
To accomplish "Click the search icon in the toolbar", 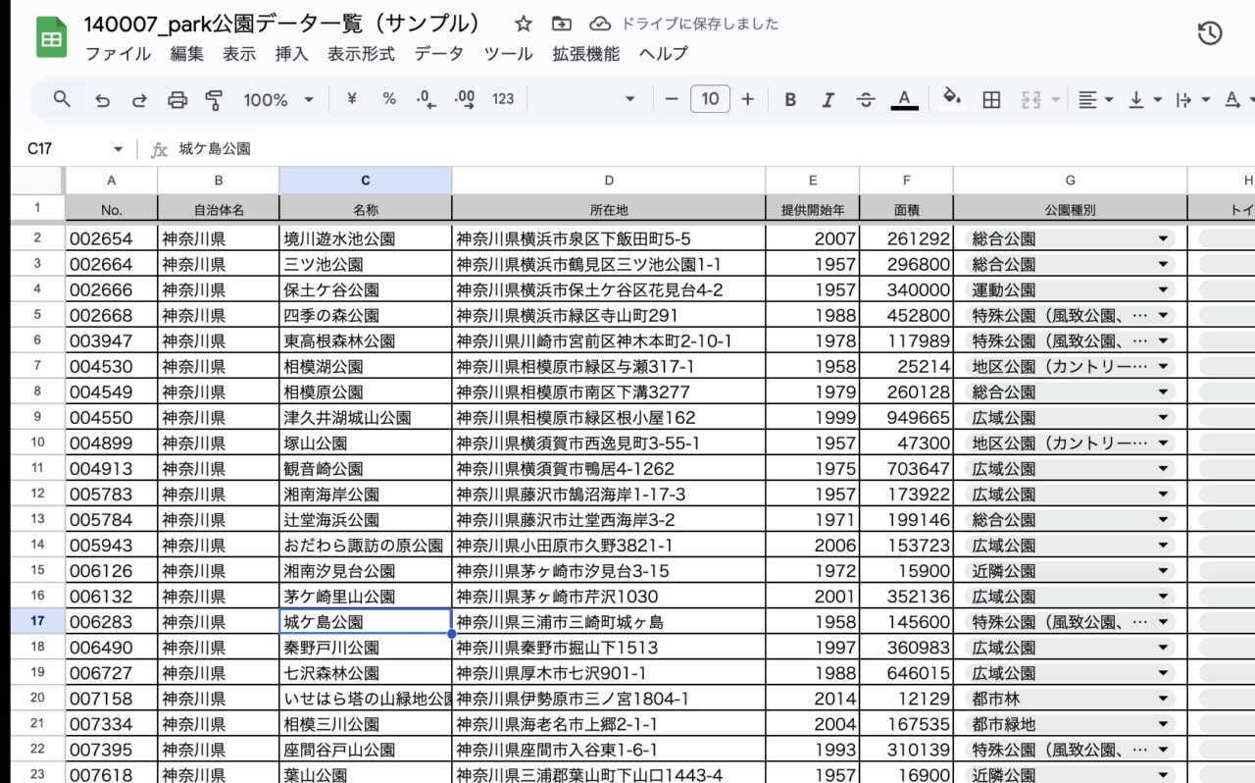I will click(x=62, y=99).
